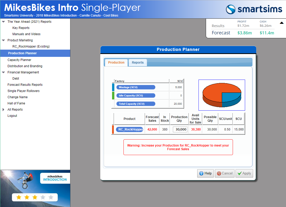Collapse The Year Ahead (2021) Reports section

point(3,22)
